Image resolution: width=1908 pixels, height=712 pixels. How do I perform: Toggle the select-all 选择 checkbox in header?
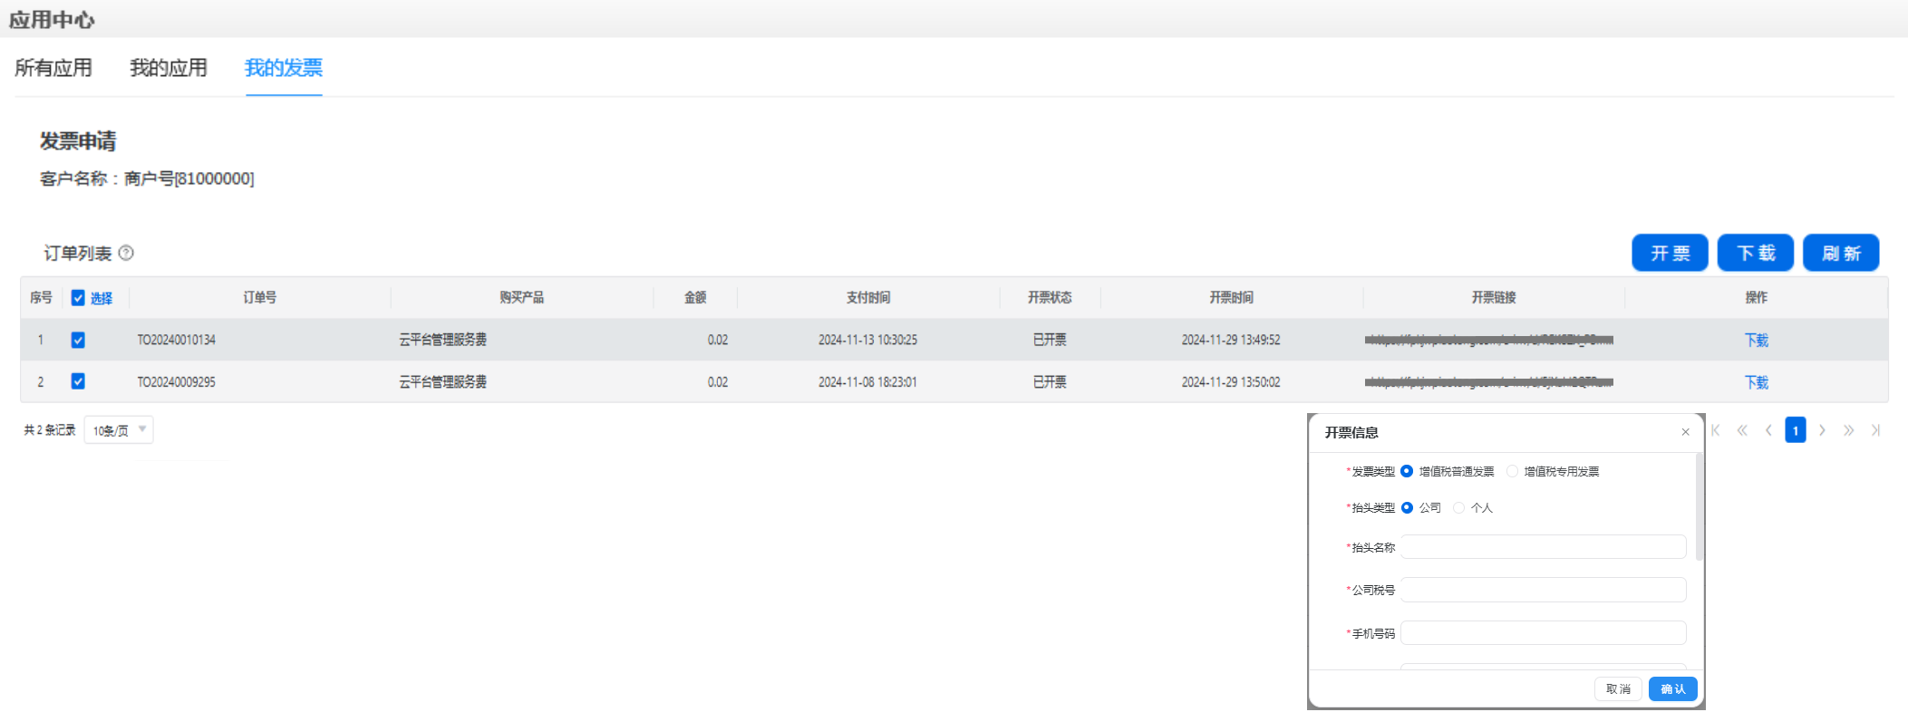tap(79, 298)
